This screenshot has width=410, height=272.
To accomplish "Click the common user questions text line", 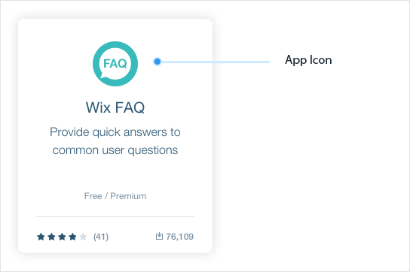I will tap(115, 150).
